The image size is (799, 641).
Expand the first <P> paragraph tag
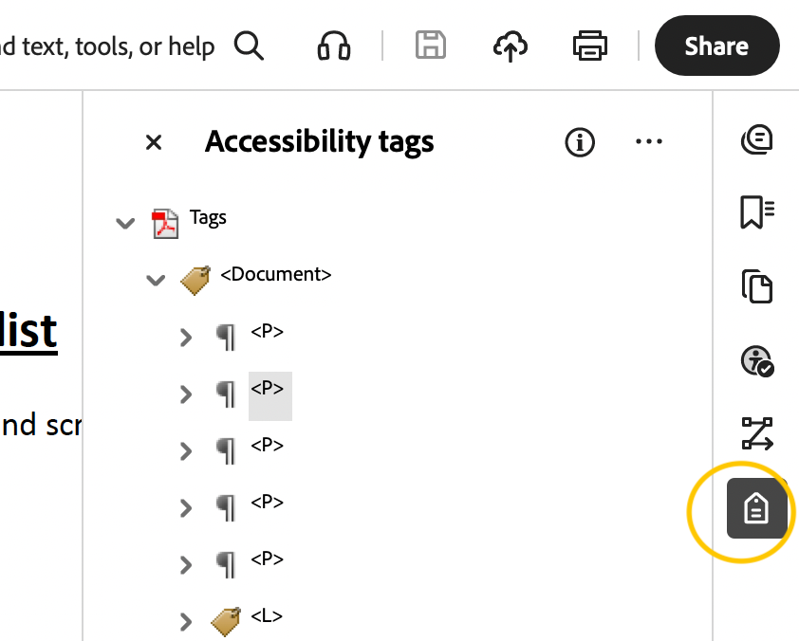pos(186,338)
